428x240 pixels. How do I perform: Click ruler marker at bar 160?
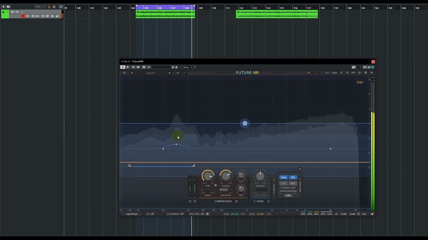pos(349,8)
